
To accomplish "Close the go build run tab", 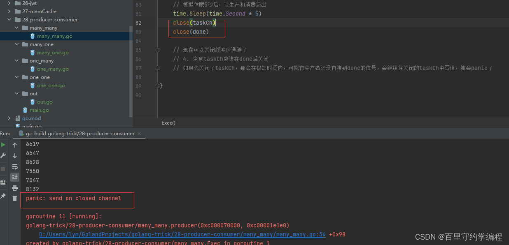I will tap(139, 134).
